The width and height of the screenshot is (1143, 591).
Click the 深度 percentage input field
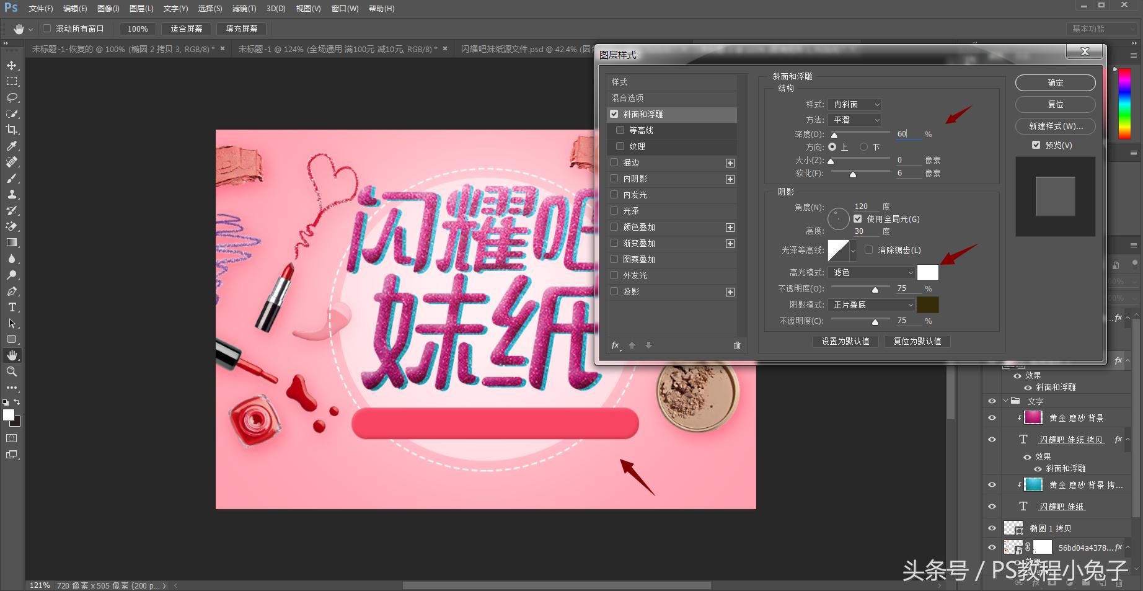tap(909, 133)
